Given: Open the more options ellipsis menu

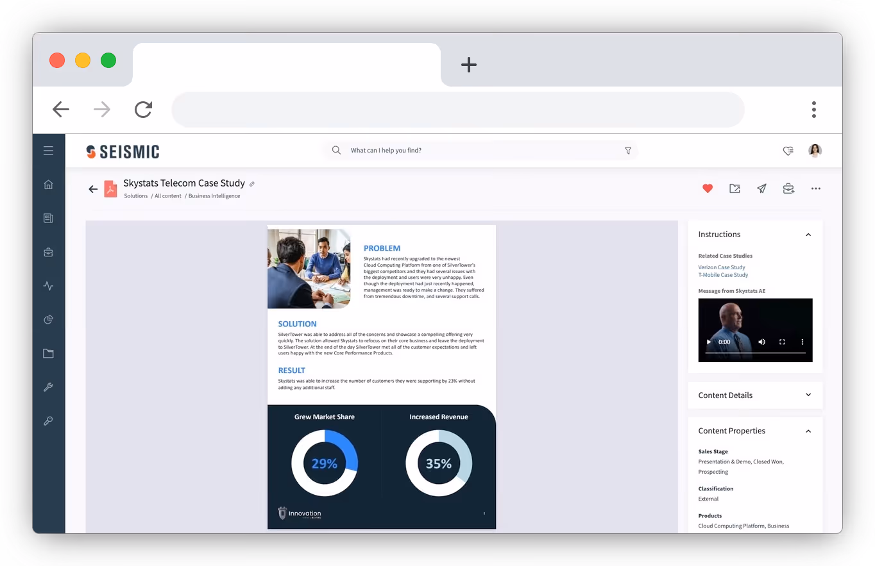Looking at the screenshot, I should [x=816, y=188].
